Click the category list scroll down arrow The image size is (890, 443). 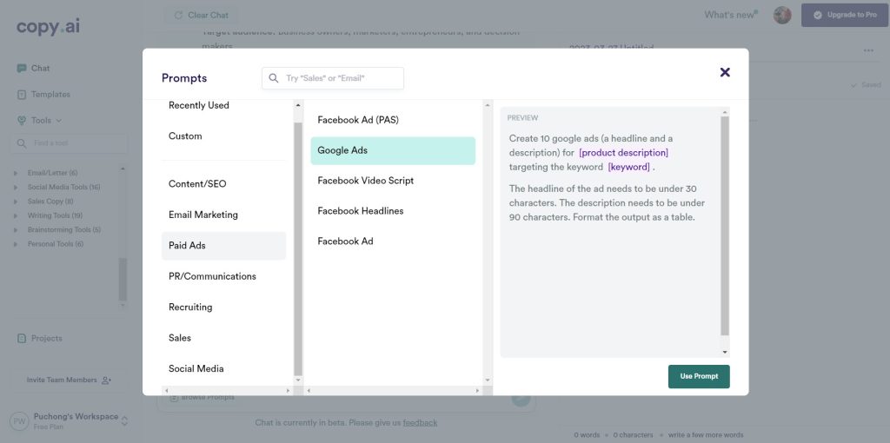tap(298, 380)
